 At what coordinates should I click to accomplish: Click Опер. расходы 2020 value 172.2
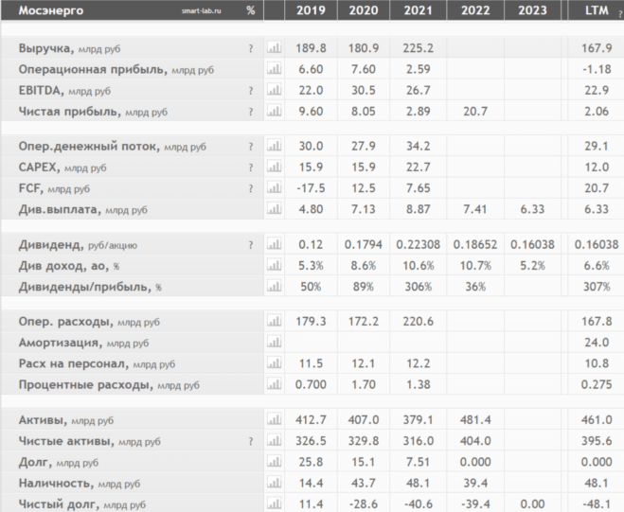pos(364,322)
